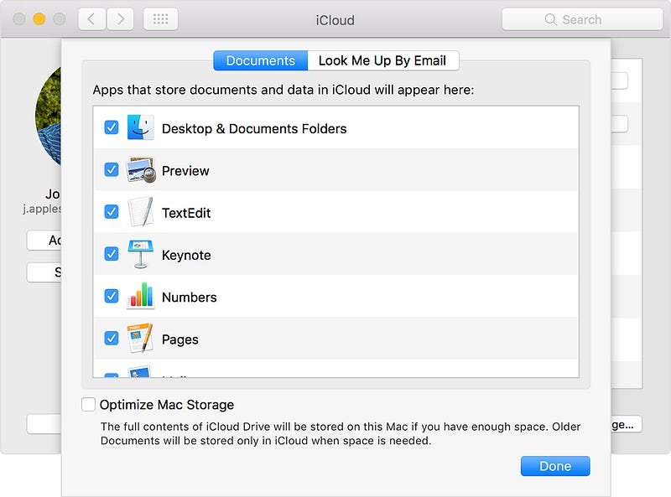Viewport: 671px width, 497px height.
Task: Go back with the left arrow button
Action: [91, 19]
